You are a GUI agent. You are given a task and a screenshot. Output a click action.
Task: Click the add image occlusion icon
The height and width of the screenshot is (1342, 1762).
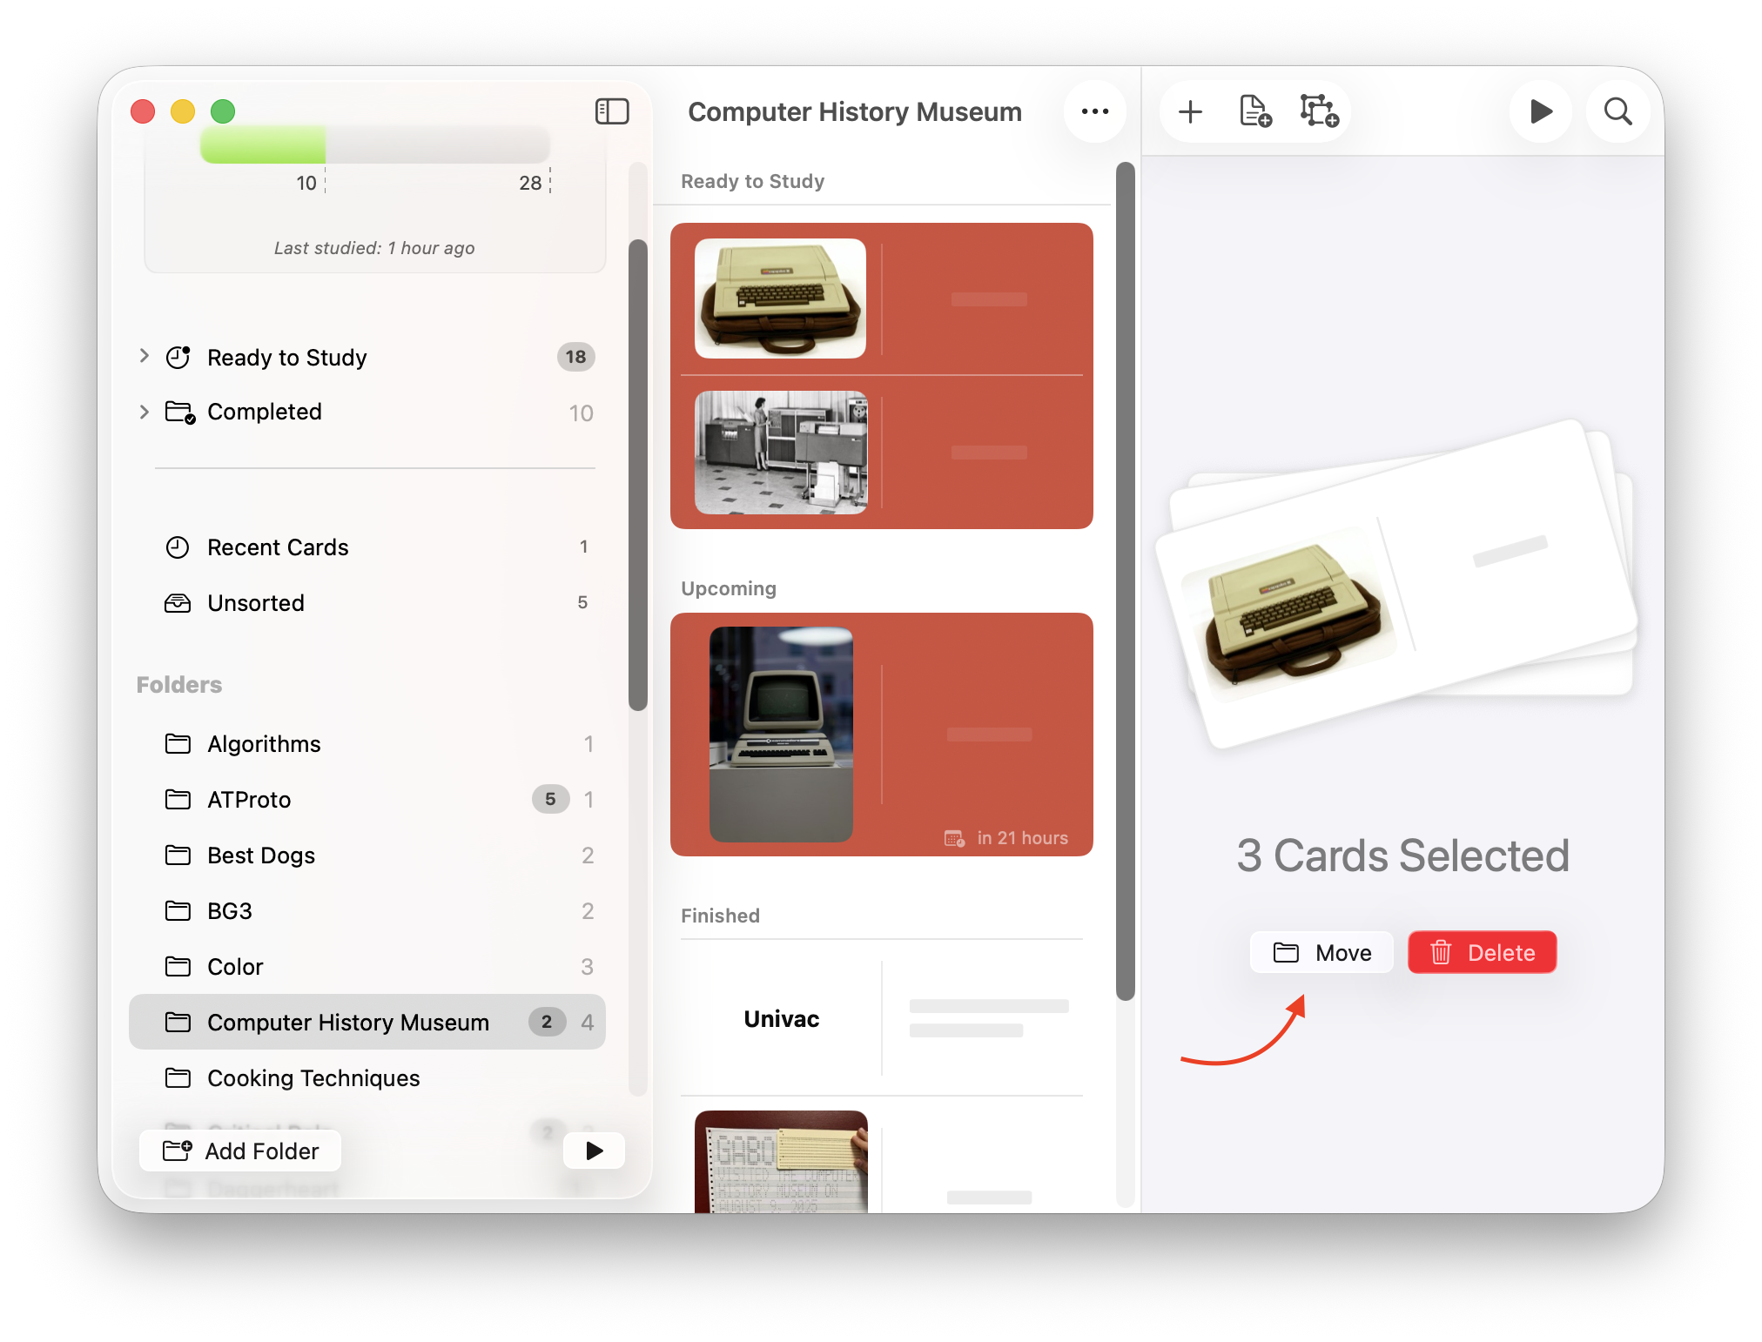pos(1319,111)
